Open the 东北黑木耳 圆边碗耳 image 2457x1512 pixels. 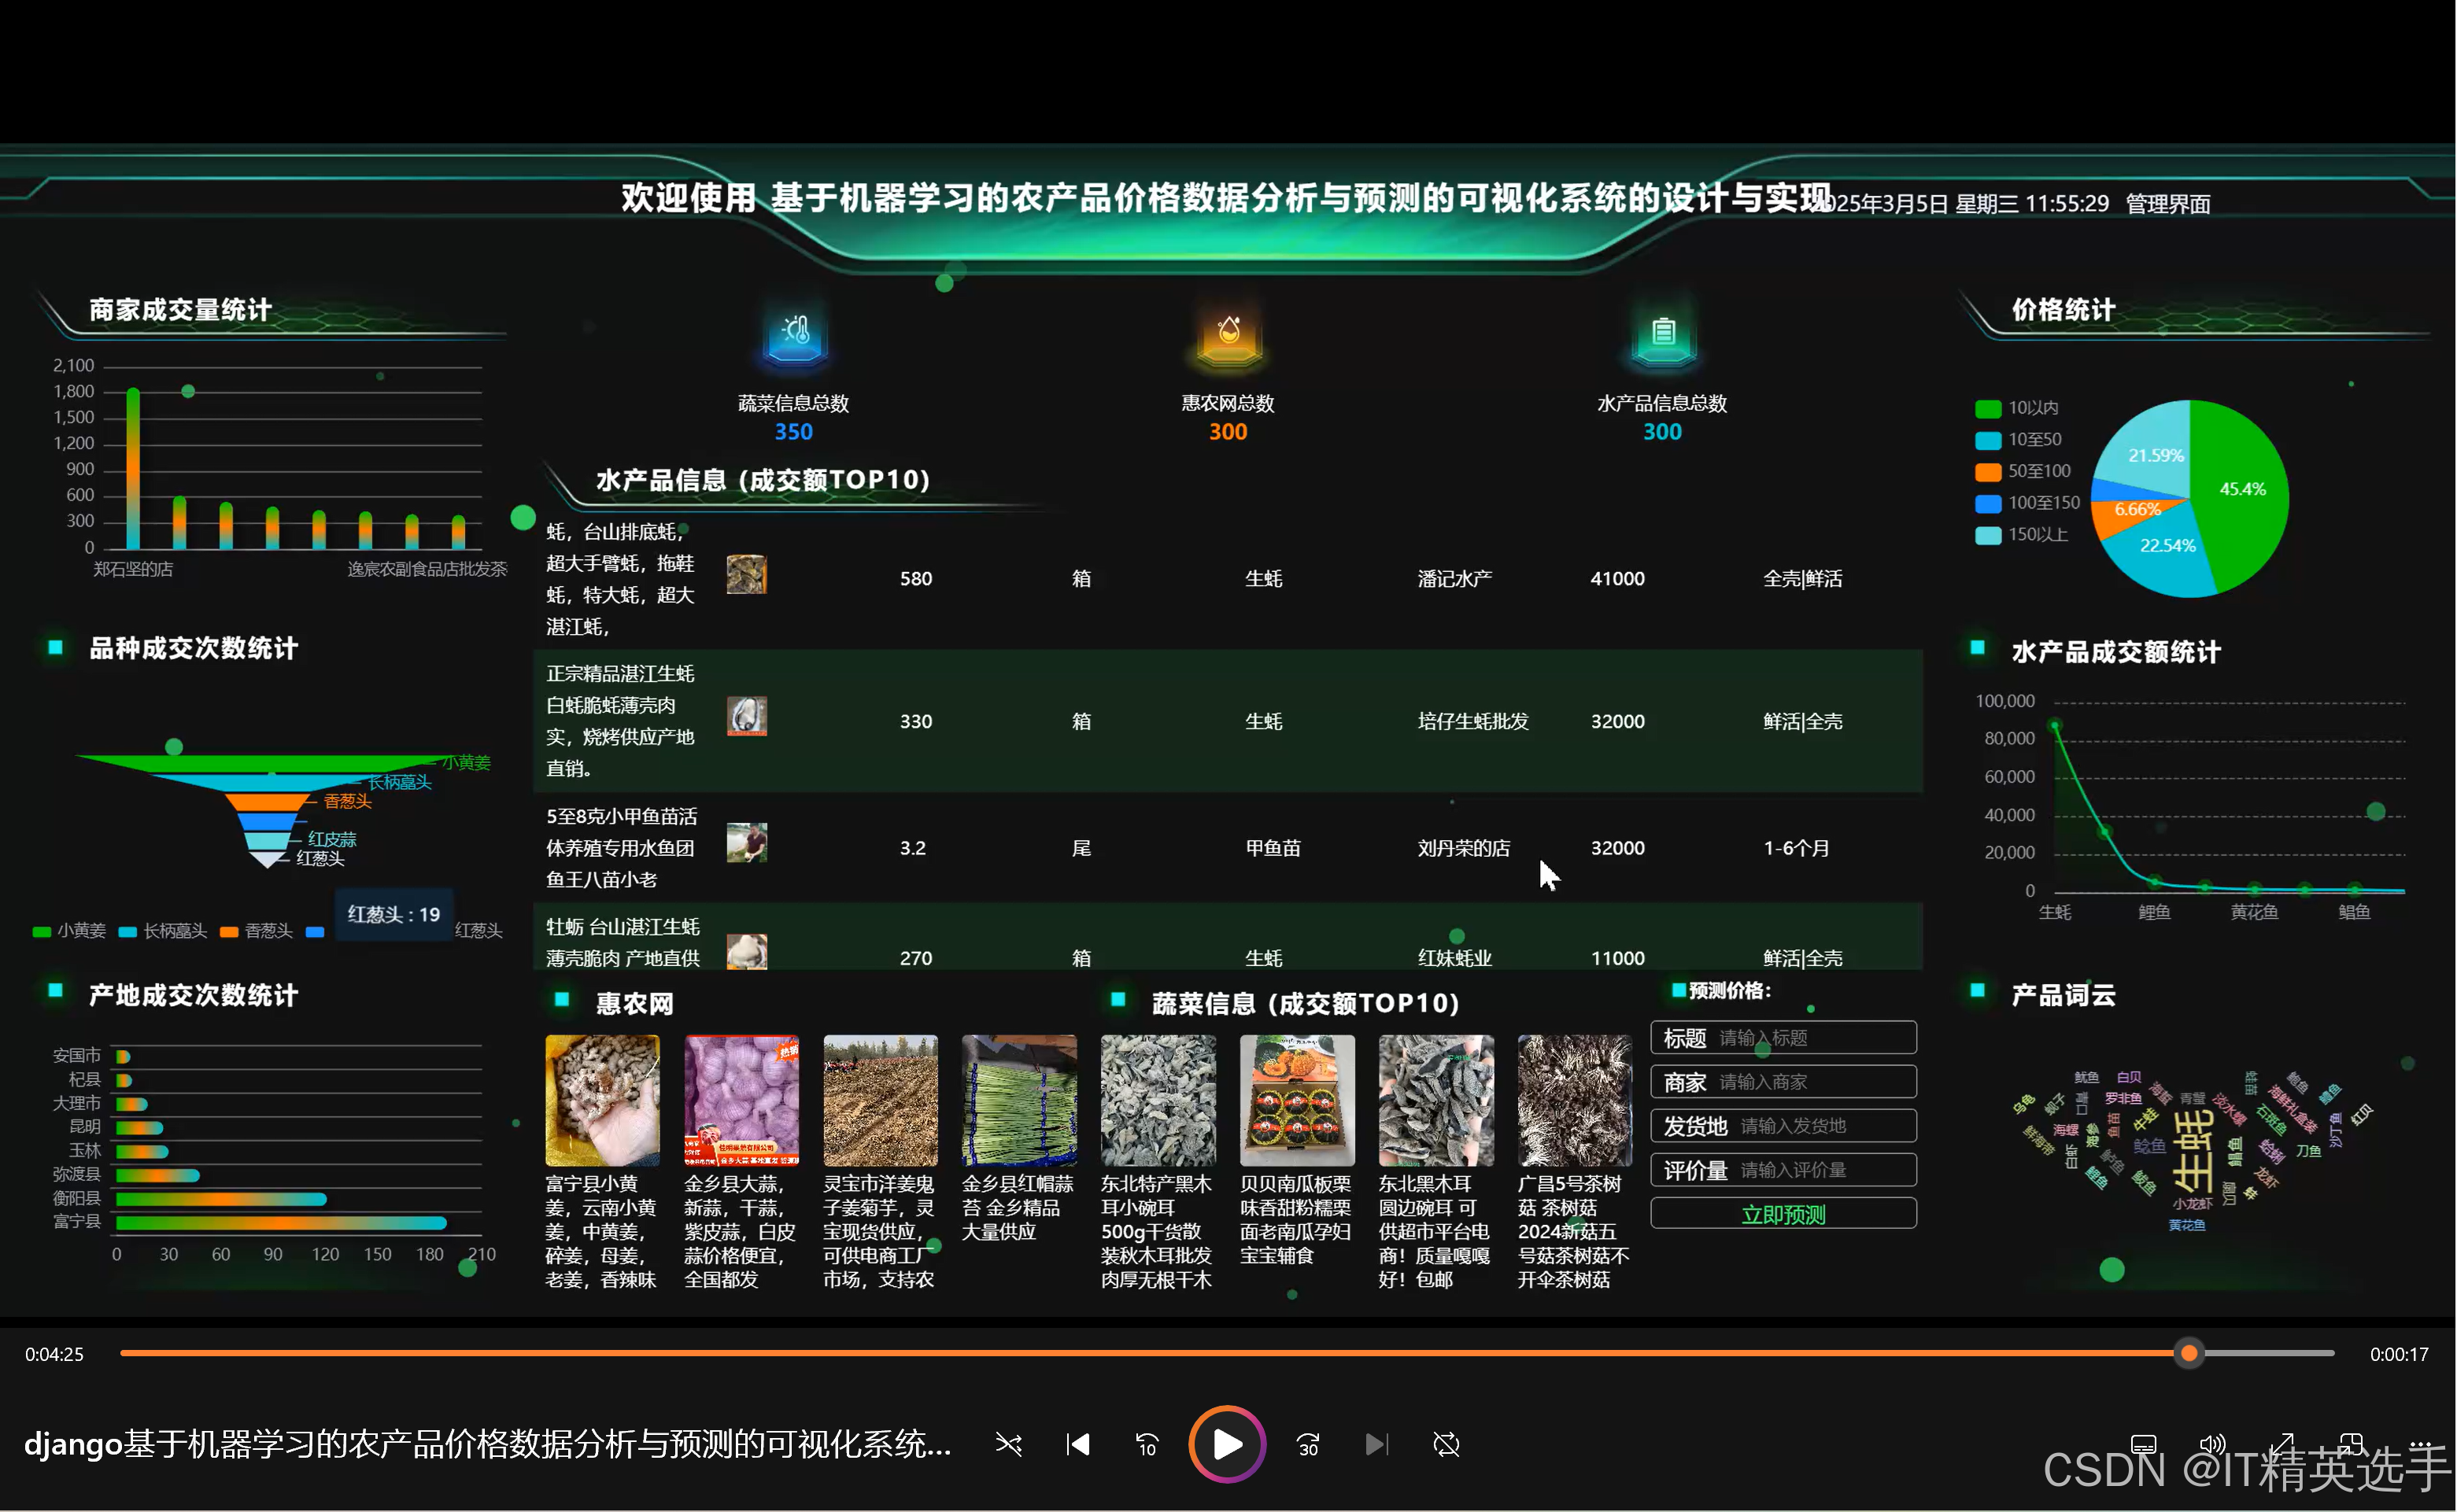pyautogui.click(x=1436, y=1100)
